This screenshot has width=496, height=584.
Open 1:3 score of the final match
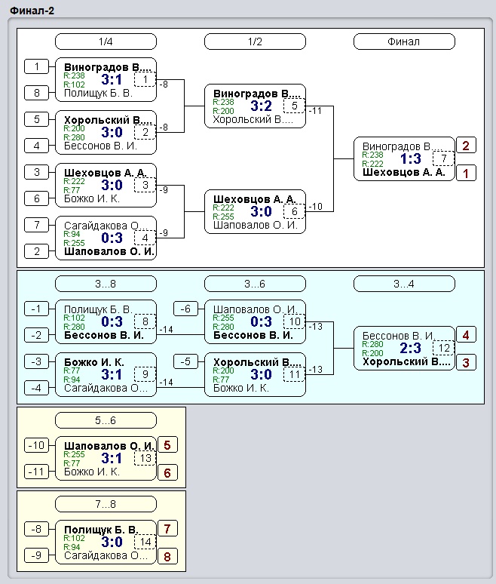410,159
